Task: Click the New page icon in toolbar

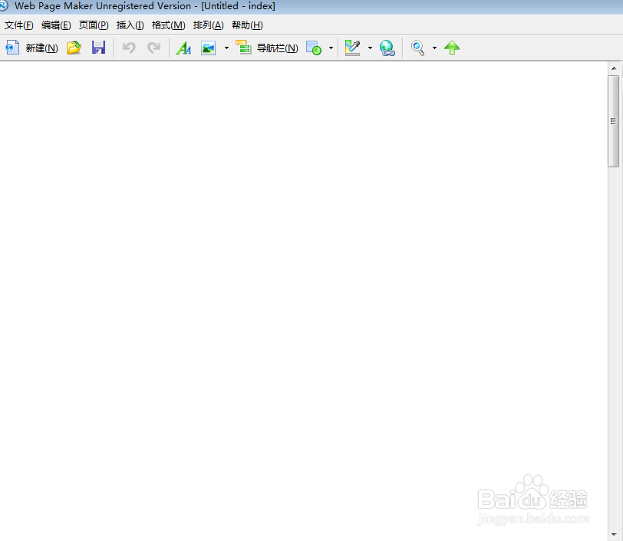Action: coord(12,48)
